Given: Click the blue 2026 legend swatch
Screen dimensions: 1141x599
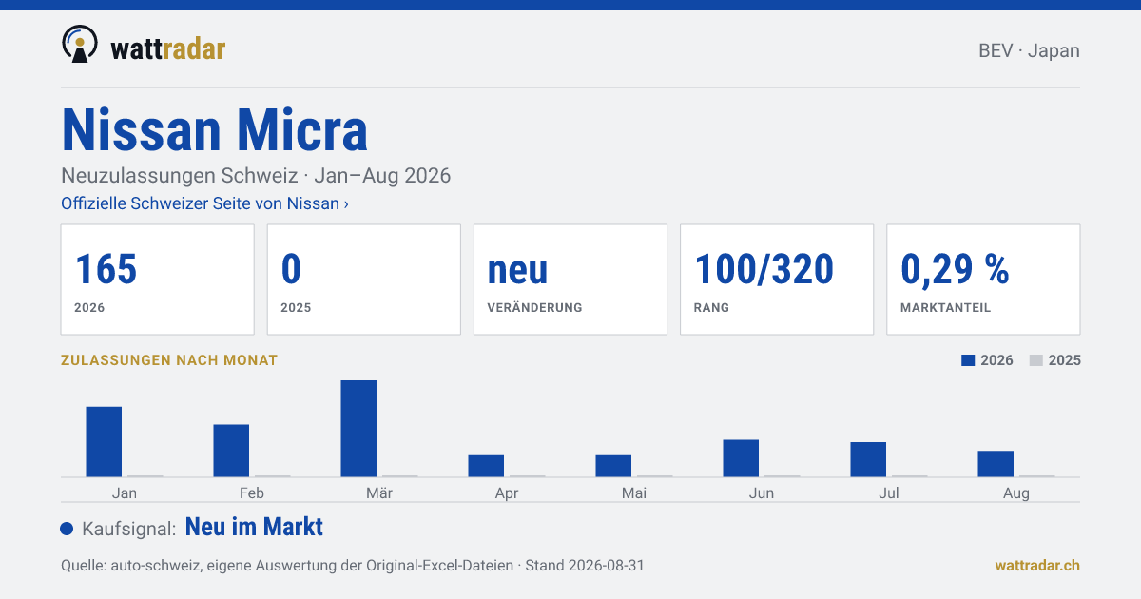Looking at the screenshot, I should (969, 360).
